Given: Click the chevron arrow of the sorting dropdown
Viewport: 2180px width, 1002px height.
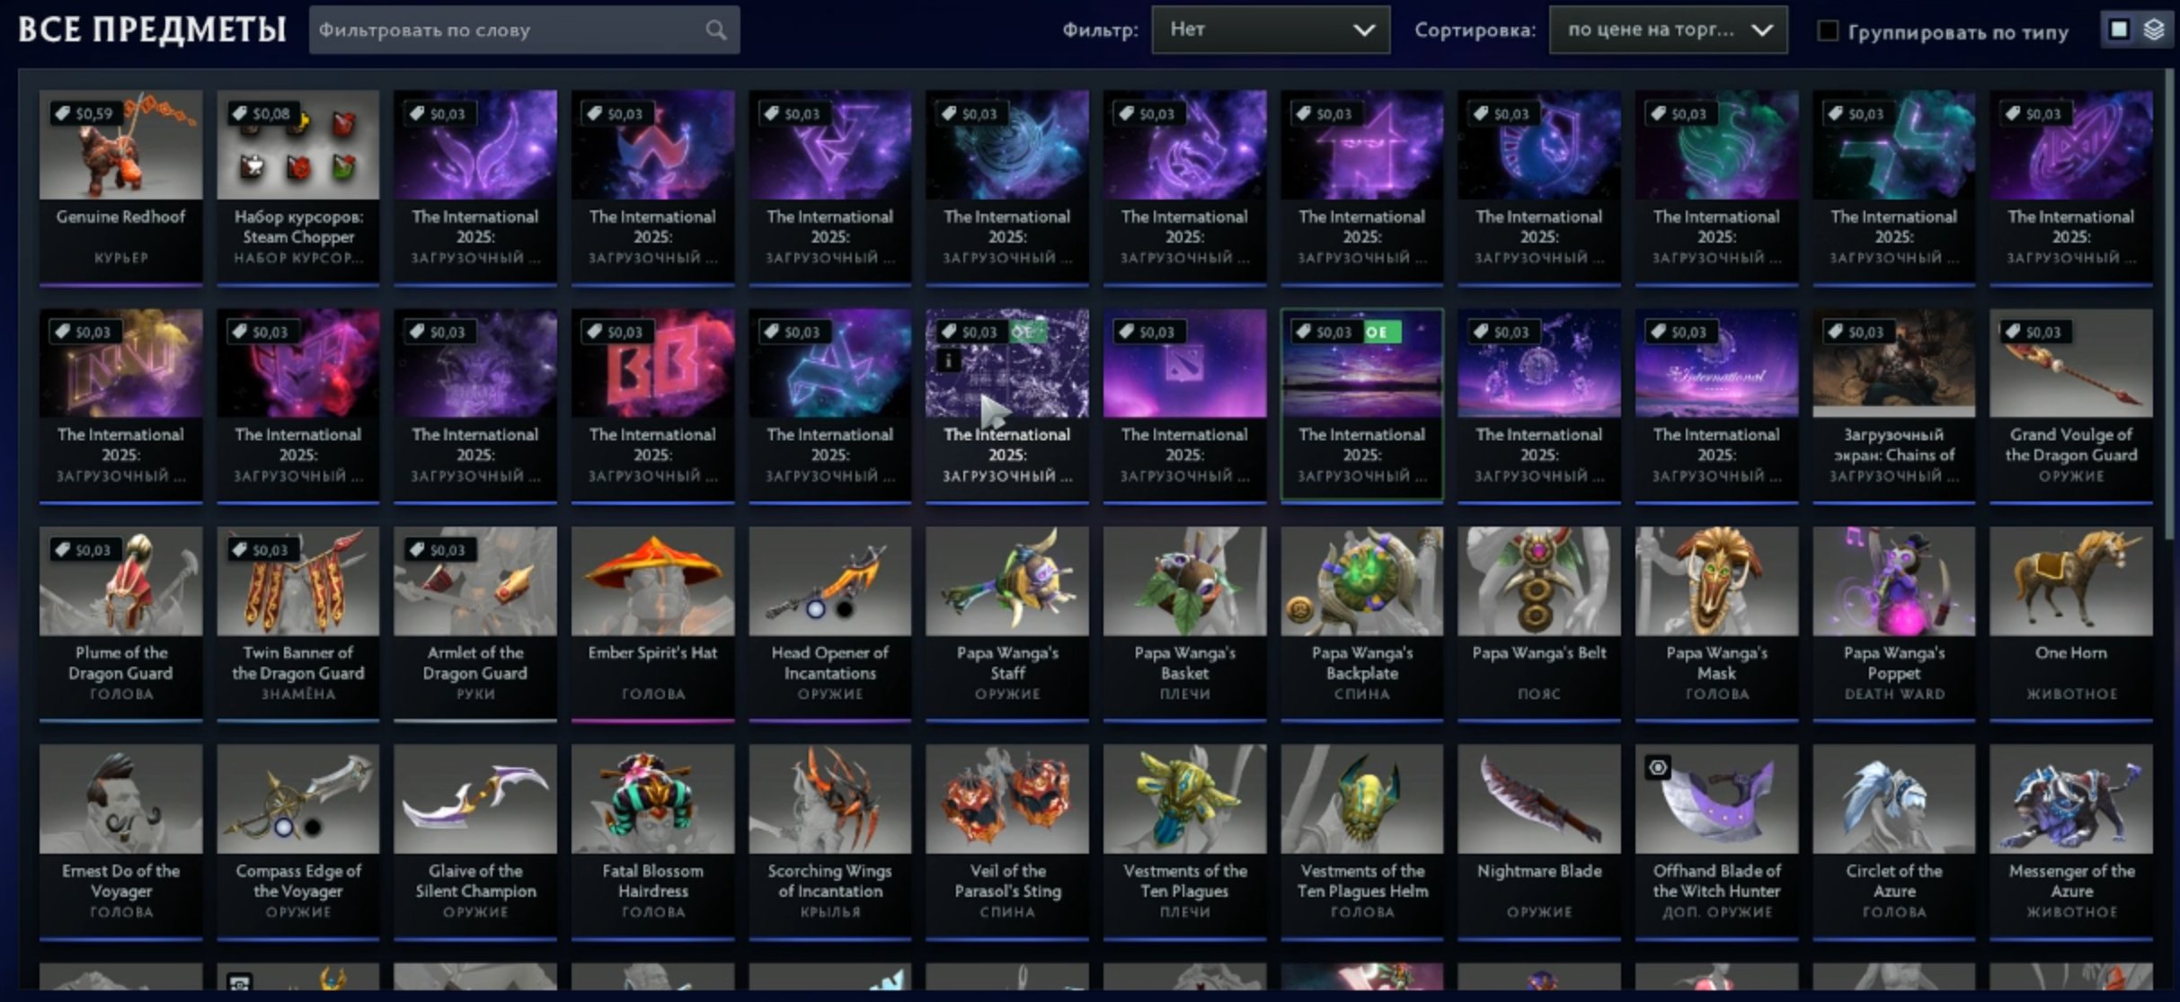Looking at the screenshot, I should 1762,31.
